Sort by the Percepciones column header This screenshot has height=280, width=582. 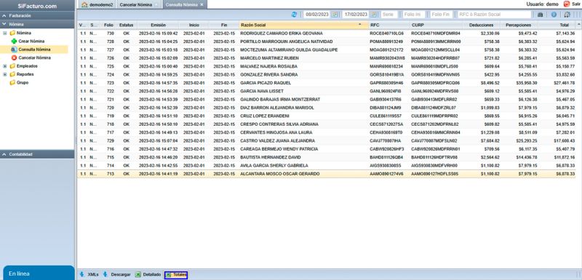coord(519,25)
